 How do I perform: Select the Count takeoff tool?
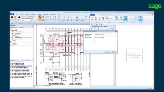coord(51,18)
